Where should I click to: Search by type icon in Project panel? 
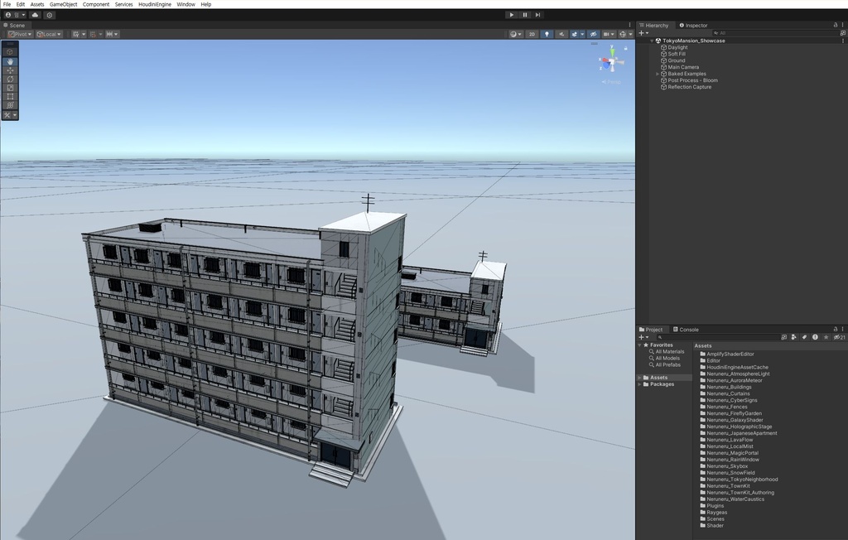click(x=794, y=337)
